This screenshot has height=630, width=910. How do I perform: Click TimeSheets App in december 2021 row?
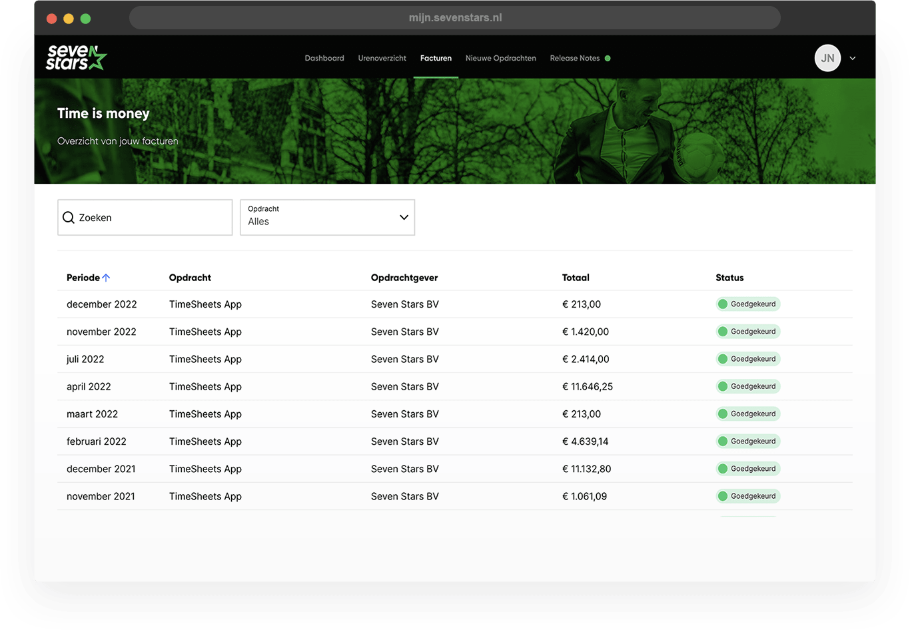[x=205, y=469]
